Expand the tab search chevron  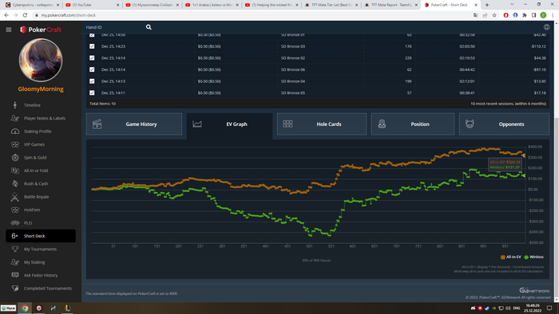click(x=512, y=5)
